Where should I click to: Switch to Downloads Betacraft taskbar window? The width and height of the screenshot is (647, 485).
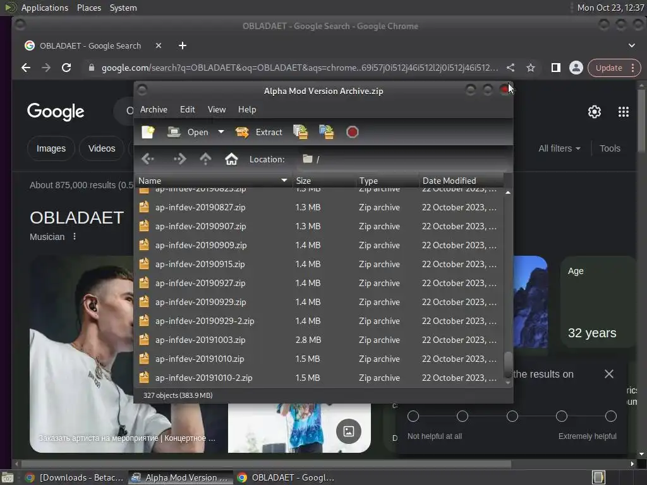[x=75, y=477]
